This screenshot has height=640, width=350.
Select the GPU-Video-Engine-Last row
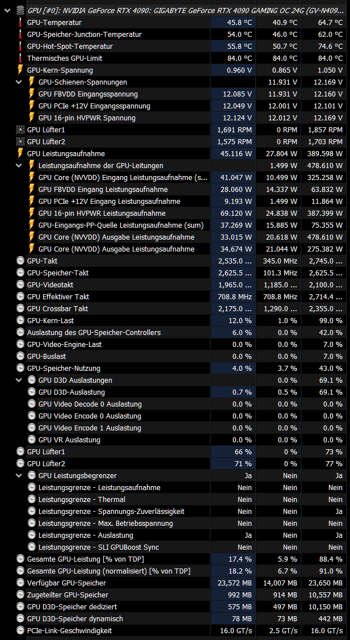(x=65, y=344)
